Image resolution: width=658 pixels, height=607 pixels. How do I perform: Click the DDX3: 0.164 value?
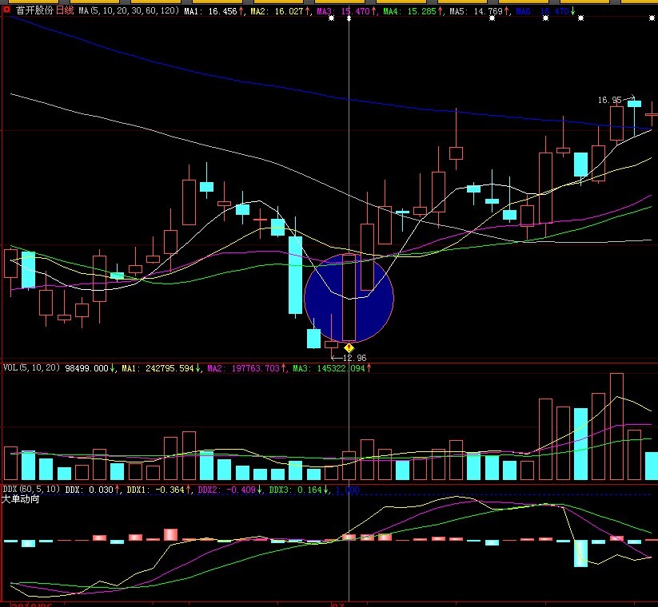[x=296, y=490]
